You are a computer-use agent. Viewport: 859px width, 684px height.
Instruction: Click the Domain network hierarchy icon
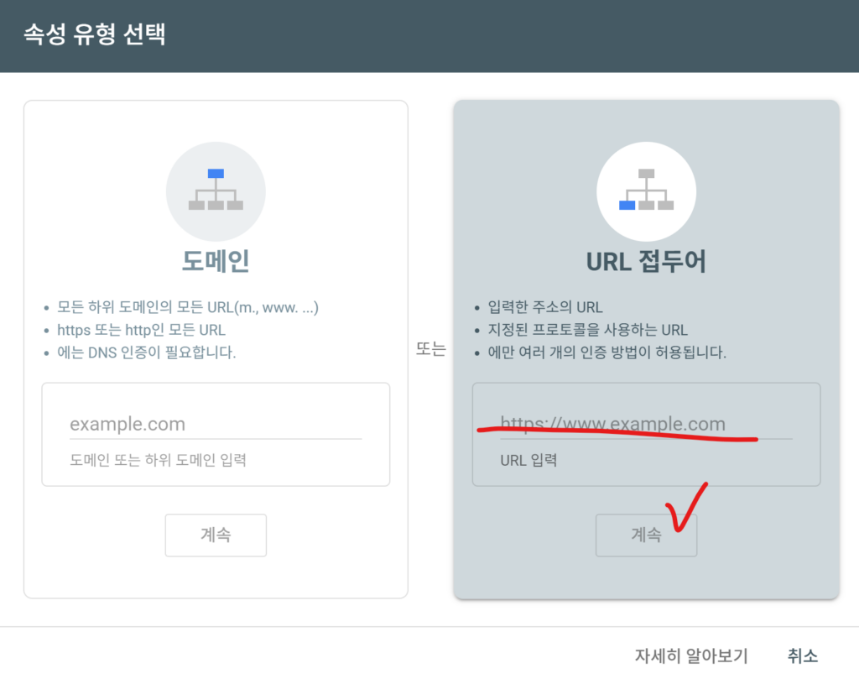(x=216, y=191)
